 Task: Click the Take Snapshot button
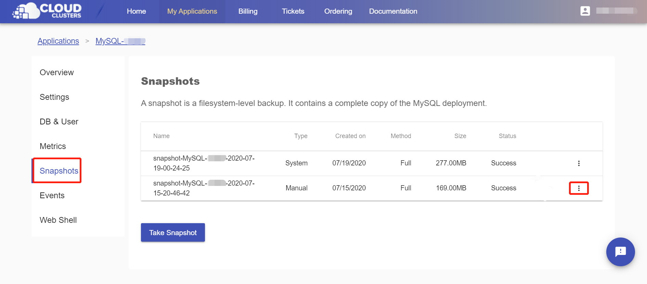pos(173,232)
